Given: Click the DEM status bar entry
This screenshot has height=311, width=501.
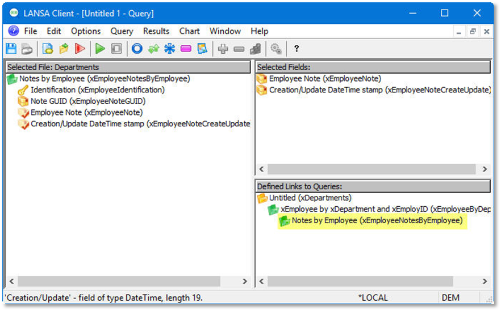Looking at the screenshot, I should 450,298.
